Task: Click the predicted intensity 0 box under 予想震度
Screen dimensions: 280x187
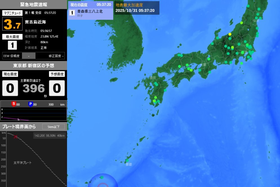Action: pyautogui.click(x=57, y=88)
